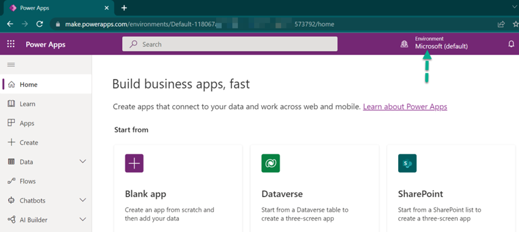Open the app launcher waffle icon

click(x=11, y=44)
